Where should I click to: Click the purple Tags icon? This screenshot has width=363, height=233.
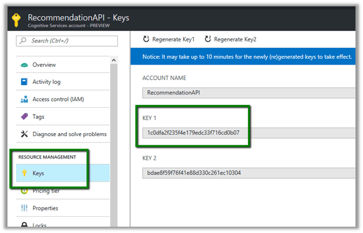[x=24, y=116]
